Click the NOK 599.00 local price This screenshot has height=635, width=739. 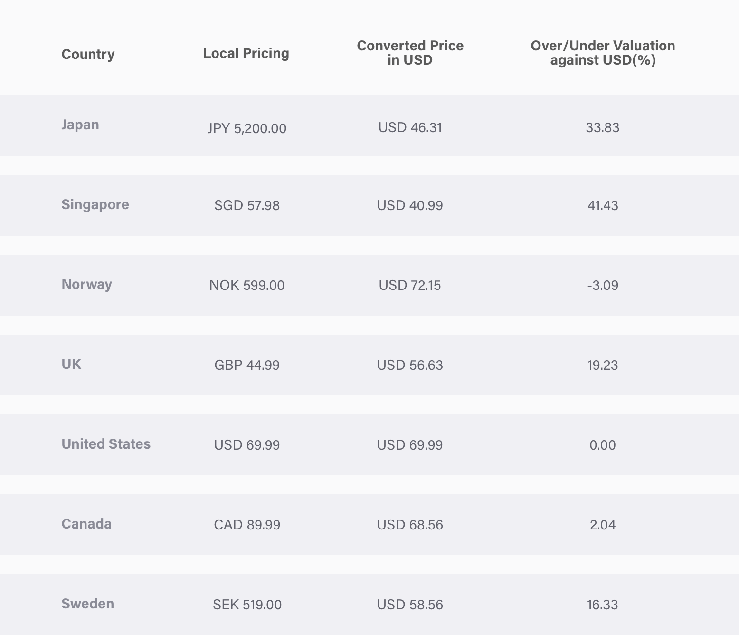tap(247, 285)
